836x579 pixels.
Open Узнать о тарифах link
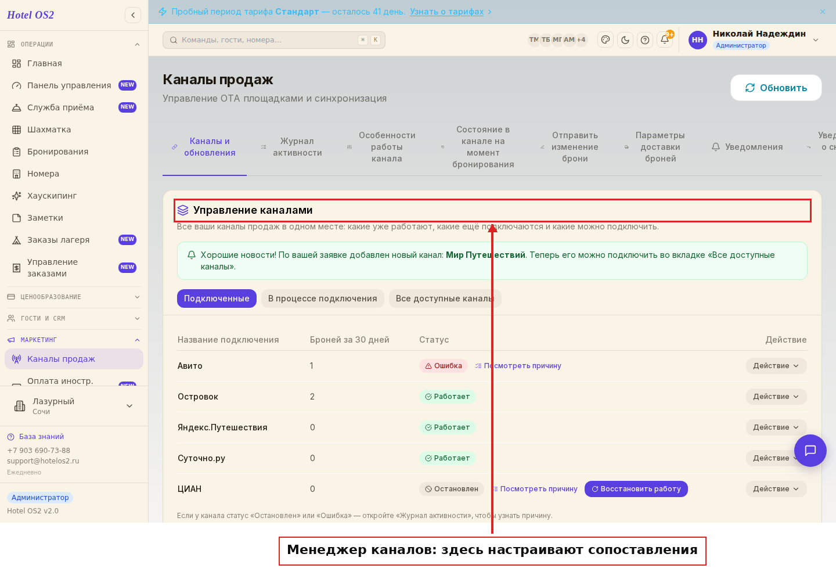point(446,12)
